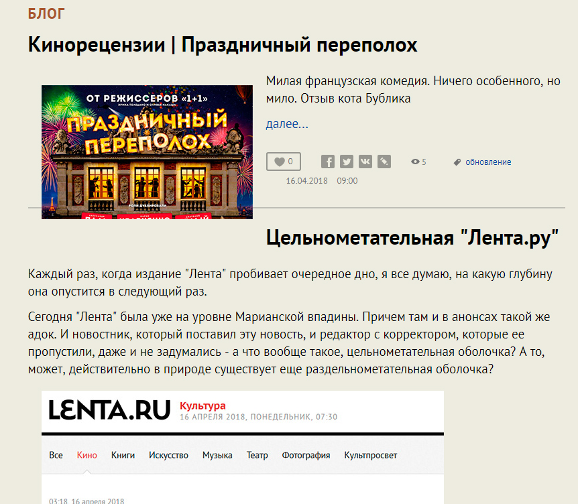Like the post with the heart button
This screenshot has height=504, width=578.
pyautogui.click(x=283, y=162)
